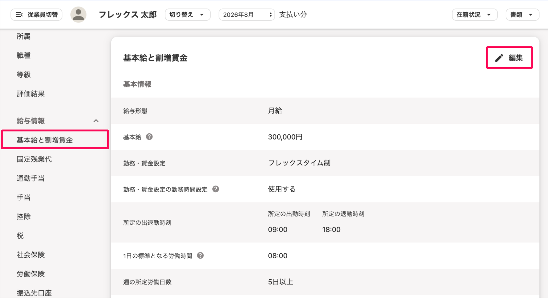
Task: Select 基本給と割増賃金 in the sidebar
Action: tap(55, 140)
